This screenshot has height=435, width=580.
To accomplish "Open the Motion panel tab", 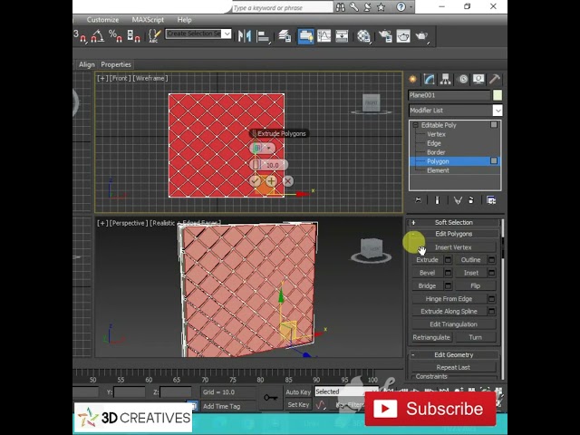I will [x=462, y=79].
